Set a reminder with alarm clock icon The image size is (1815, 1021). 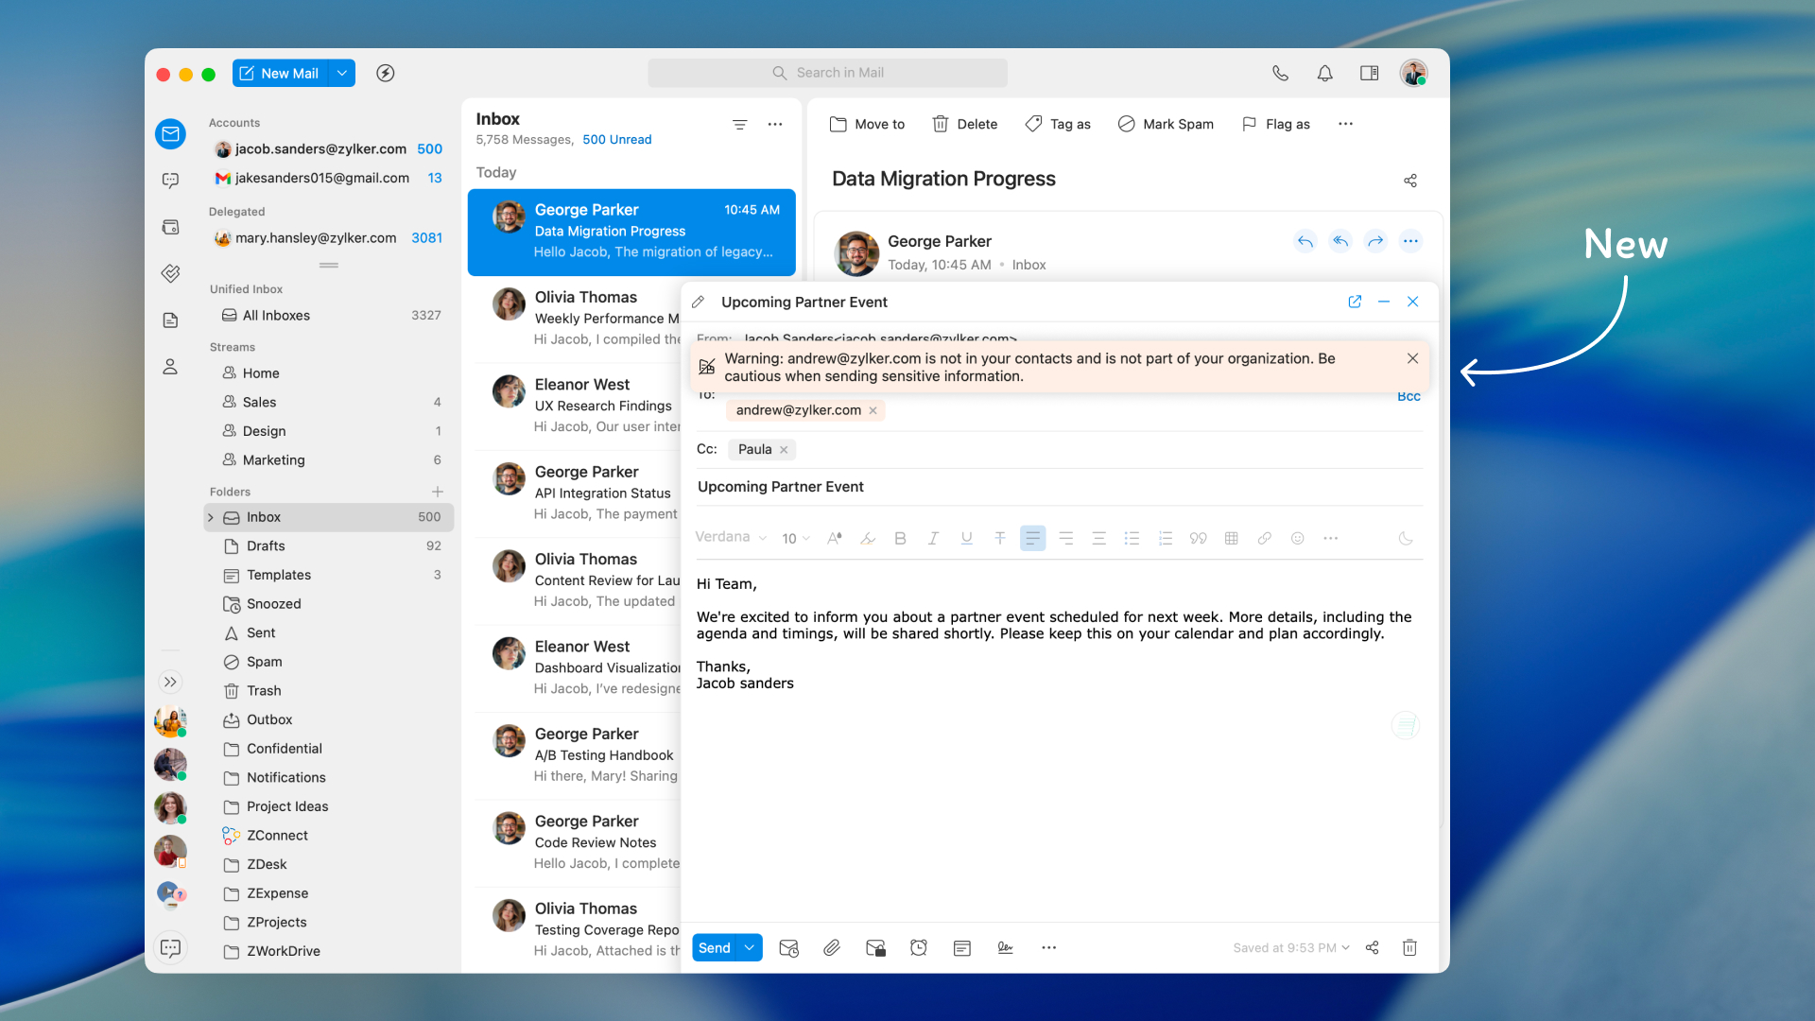point(918,947)
